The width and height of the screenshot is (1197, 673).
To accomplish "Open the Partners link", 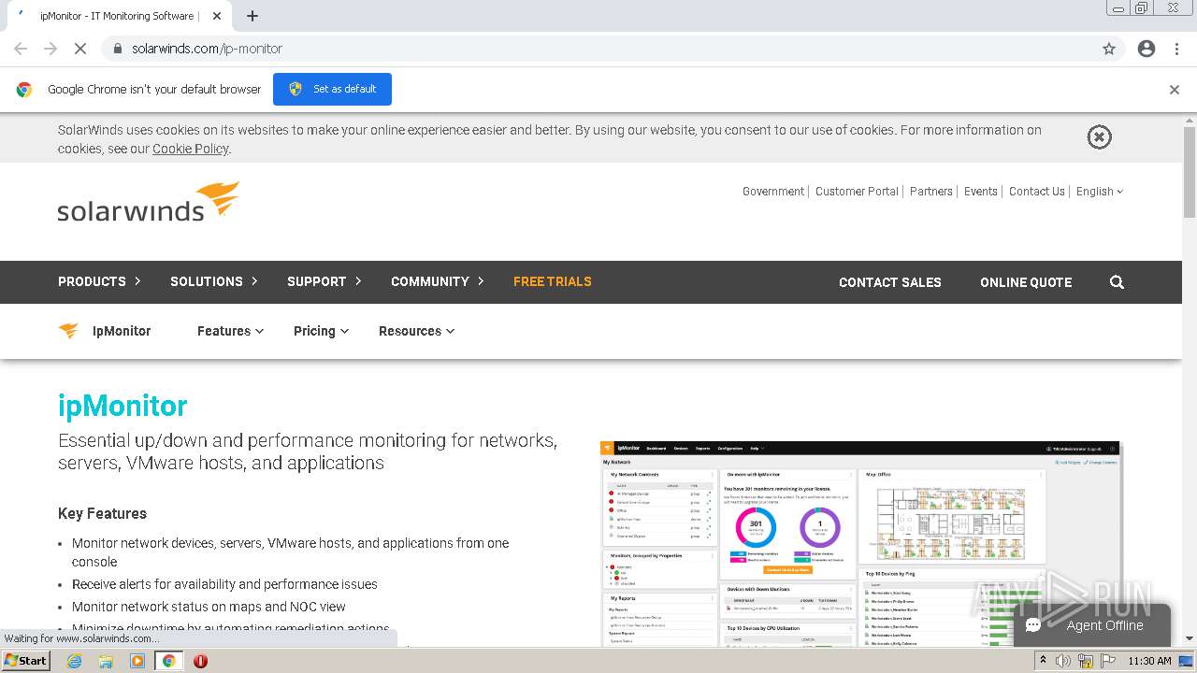I will tap(931, 191).
